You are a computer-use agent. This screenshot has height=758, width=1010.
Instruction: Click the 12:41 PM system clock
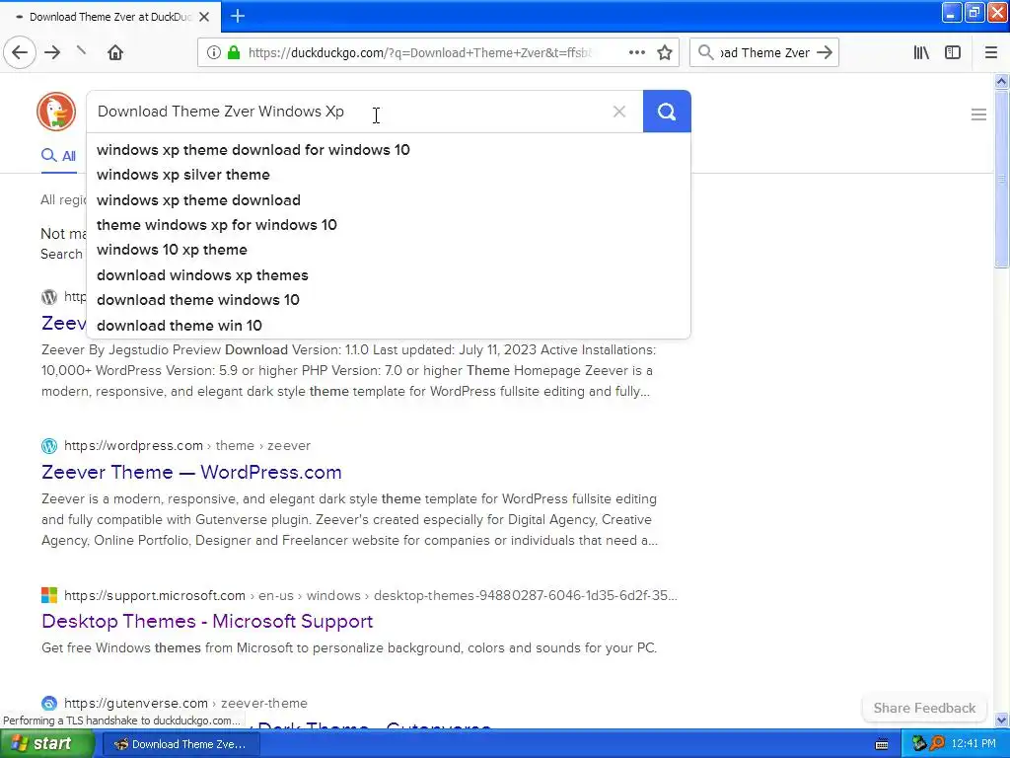(974, 744)
